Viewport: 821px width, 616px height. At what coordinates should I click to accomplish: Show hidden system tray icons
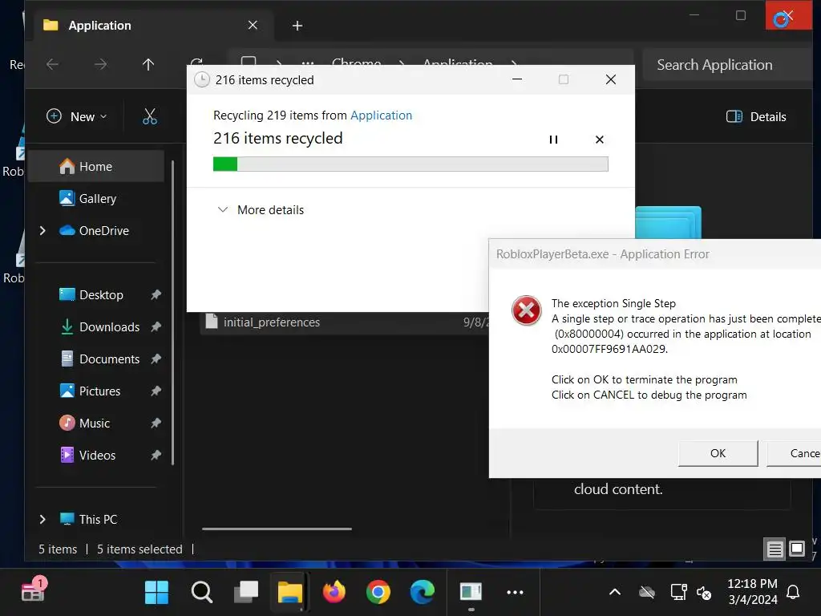click(615, 593)
